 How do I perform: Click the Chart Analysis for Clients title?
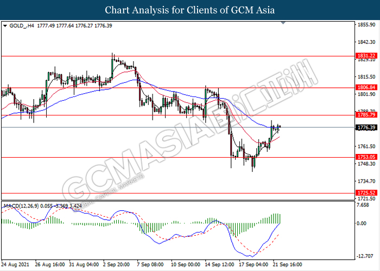click(190, 10)
